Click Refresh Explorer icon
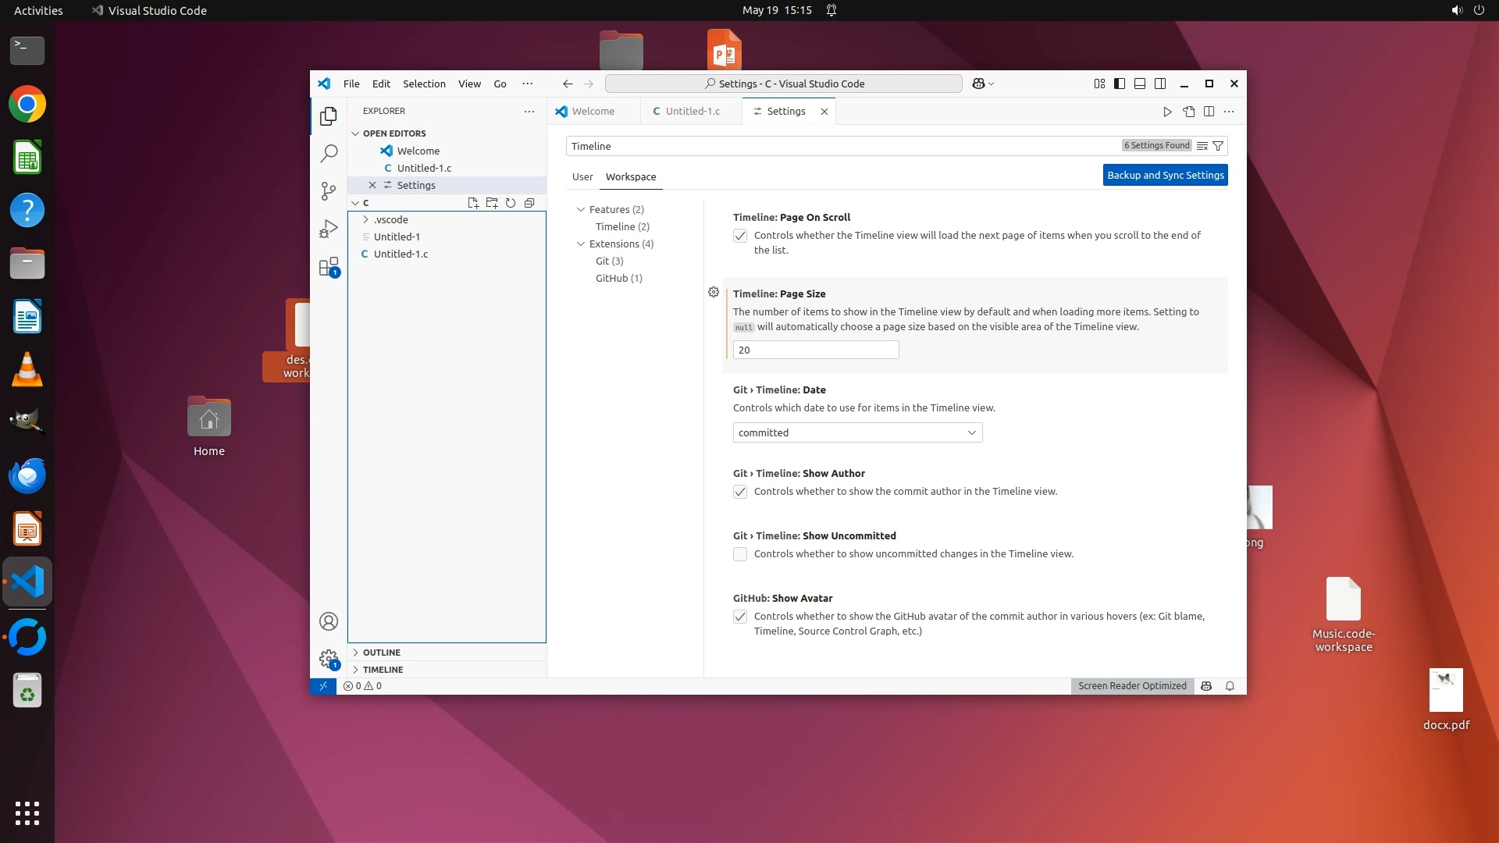1499x843 pixels. click(x=511, y=203)
